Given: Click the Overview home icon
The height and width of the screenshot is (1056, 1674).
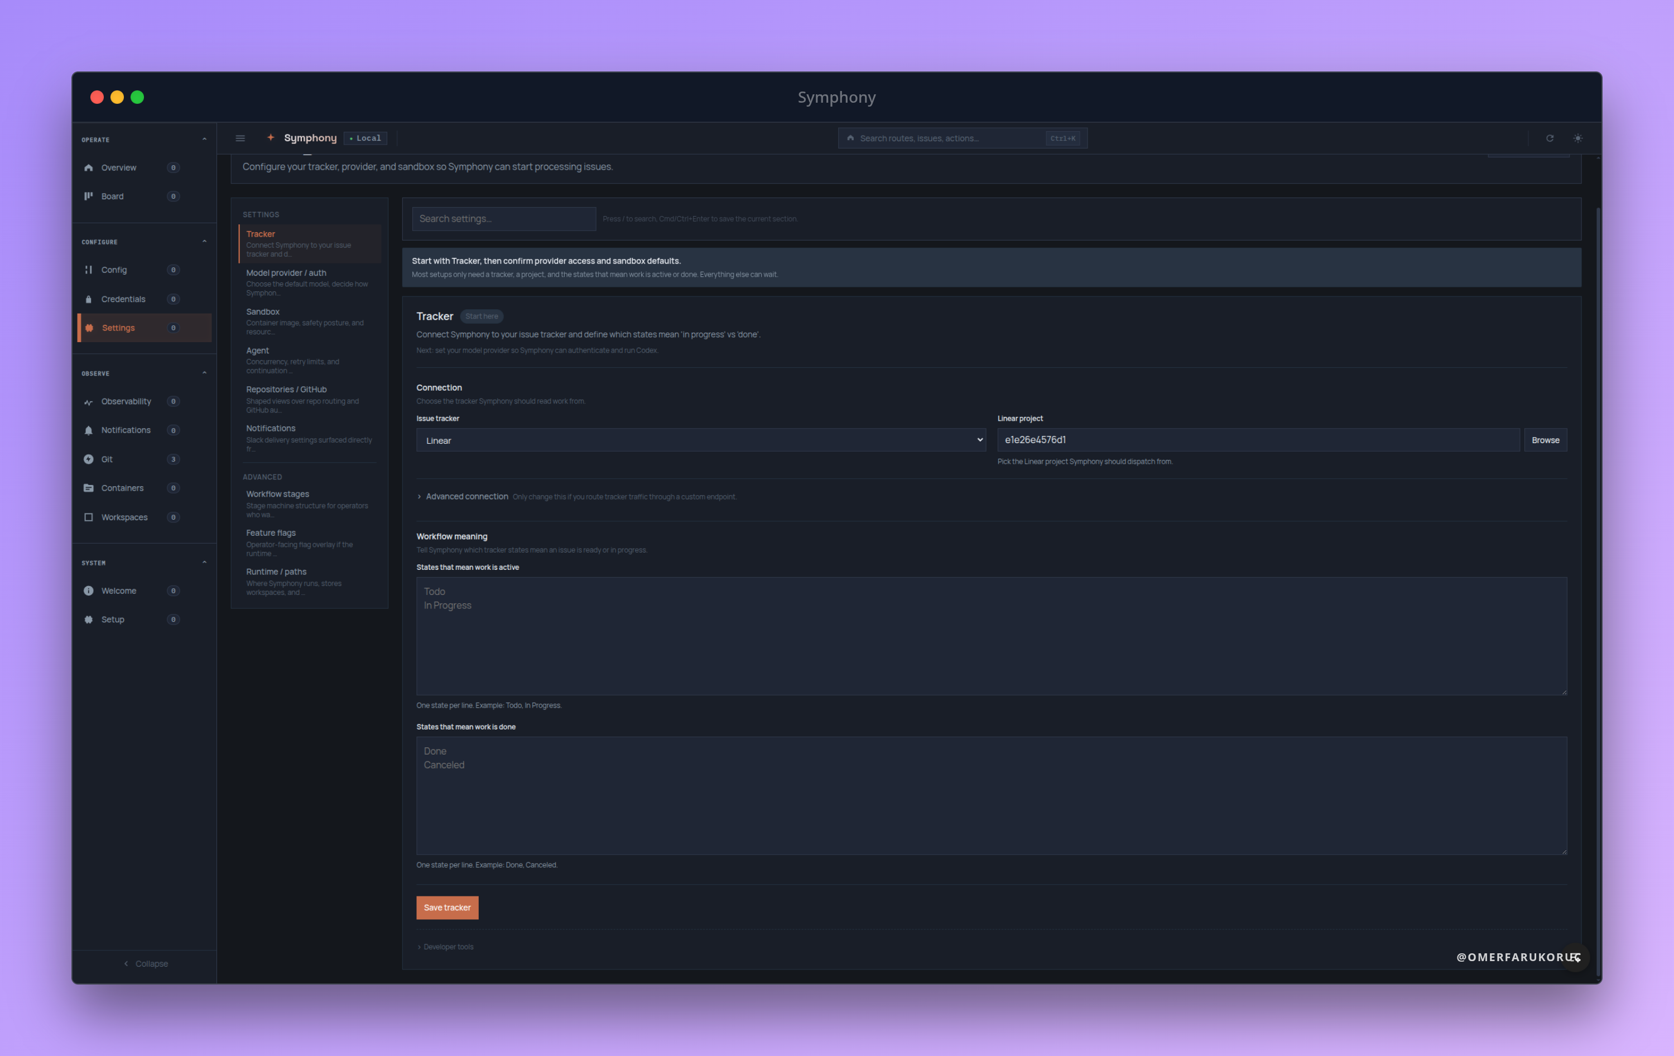Looking at the screenshot, I should point(88,167).
